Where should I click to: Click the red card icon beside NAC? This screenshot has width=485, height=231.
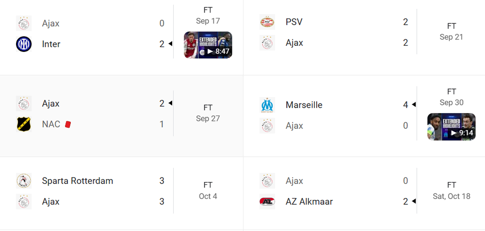pyautogui.click(x=68, y=124)
